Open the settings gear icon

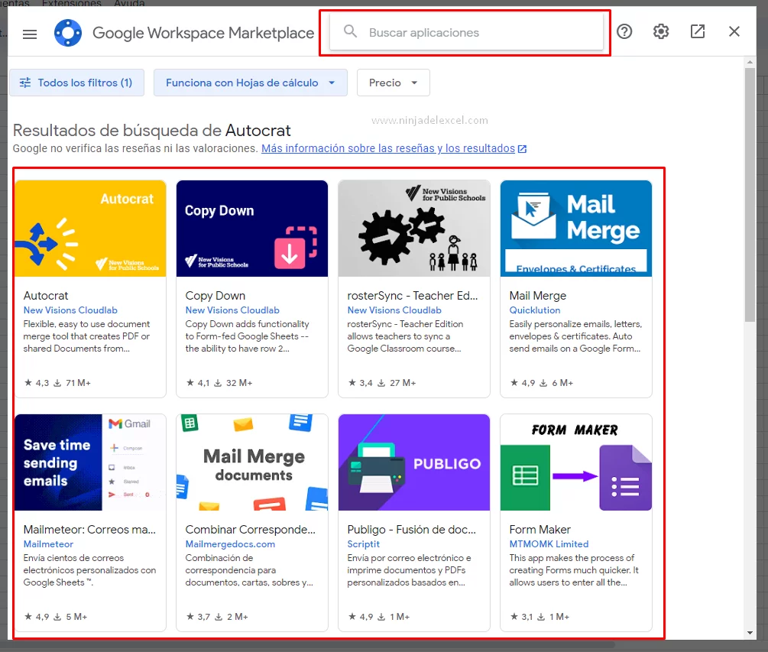(x=661, y=32)
